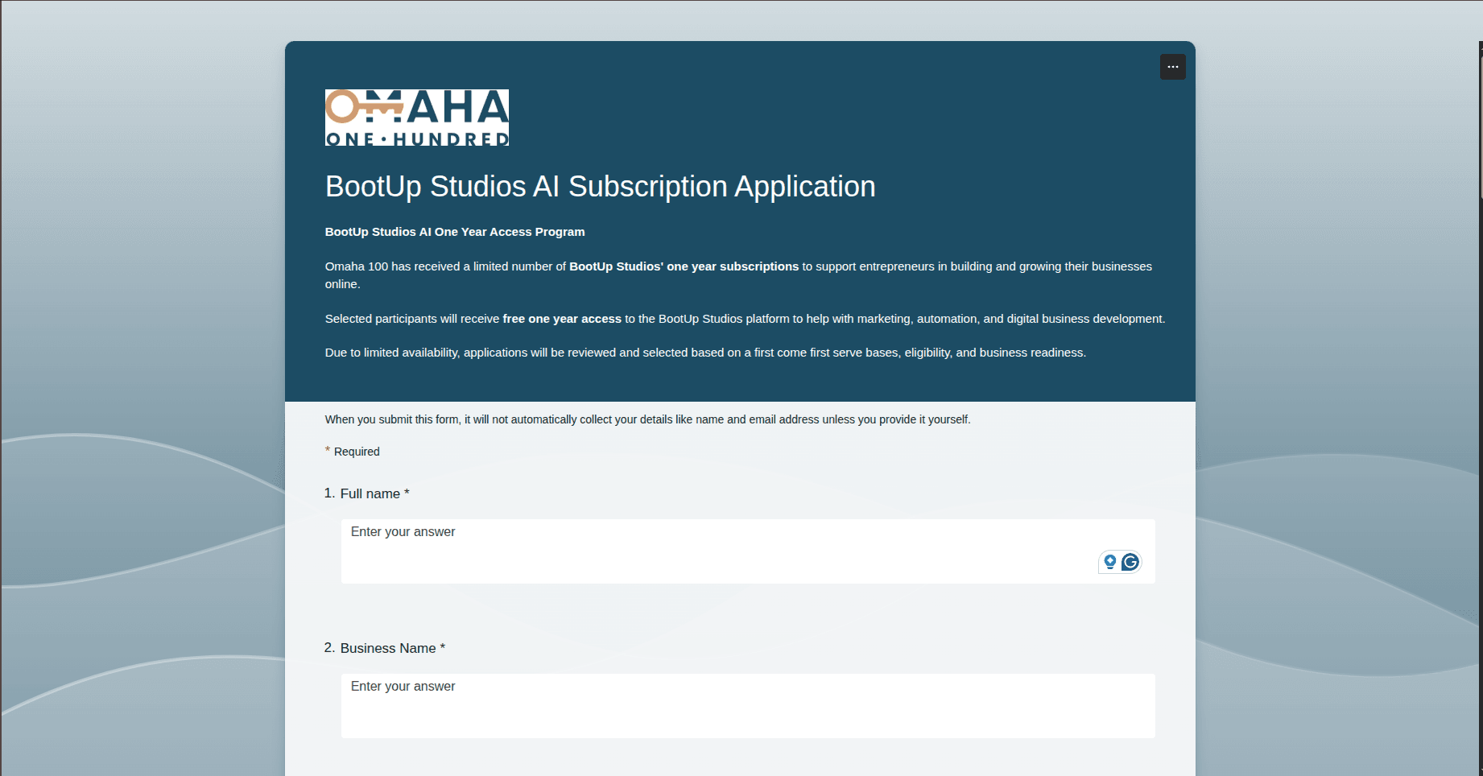Focus the Business Name answer field
Screen dimensions: 1483x776
(x=748, y=706)
